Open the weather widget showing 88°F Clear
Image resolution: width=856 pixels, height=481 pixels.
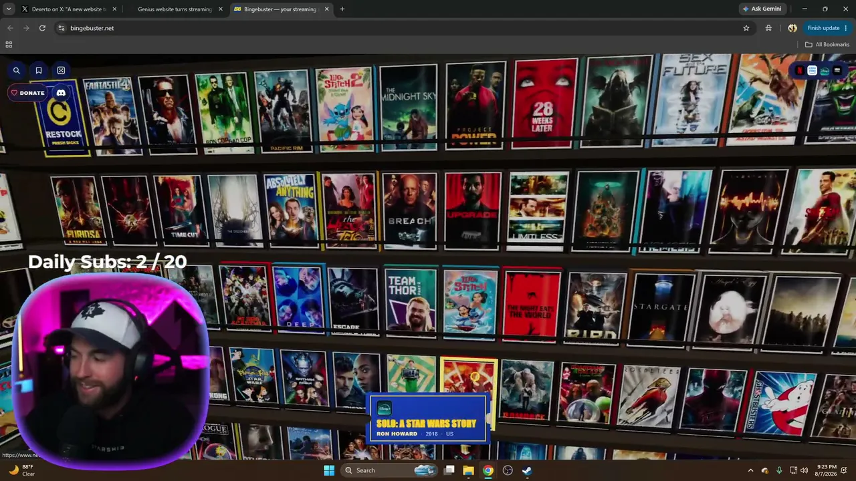[x=21, y=470]
